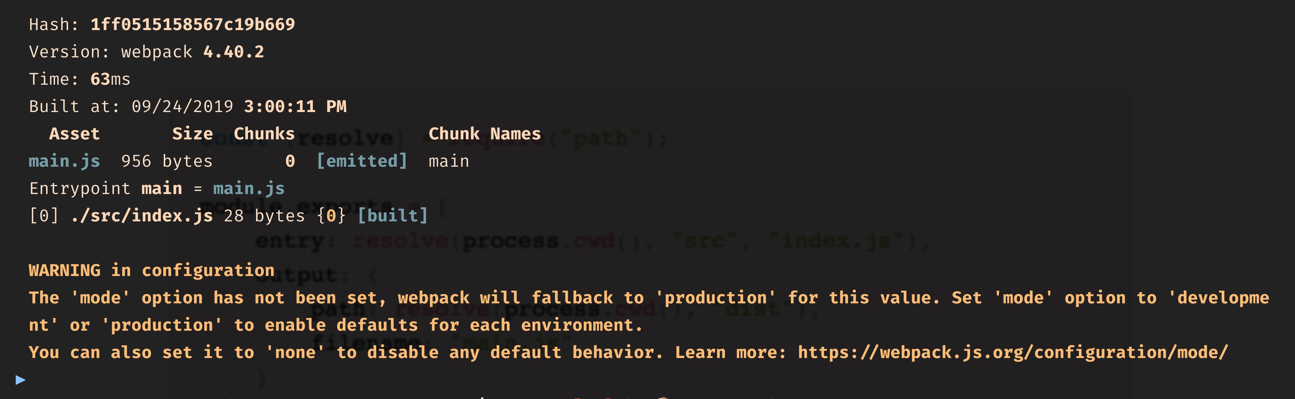Click the 'none' option in the warning message

pos(295,352)
